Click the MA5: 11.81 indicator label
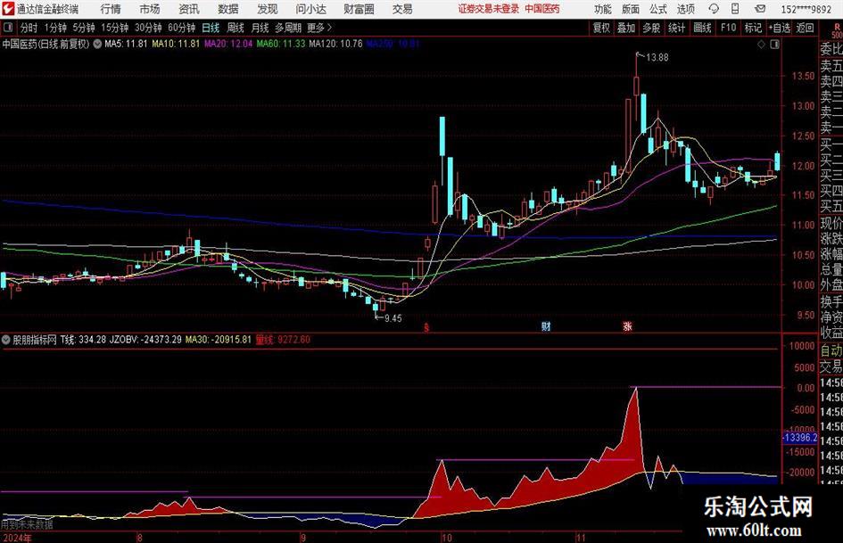The width and height of the screenshot is (843, 543). [126, 44]
